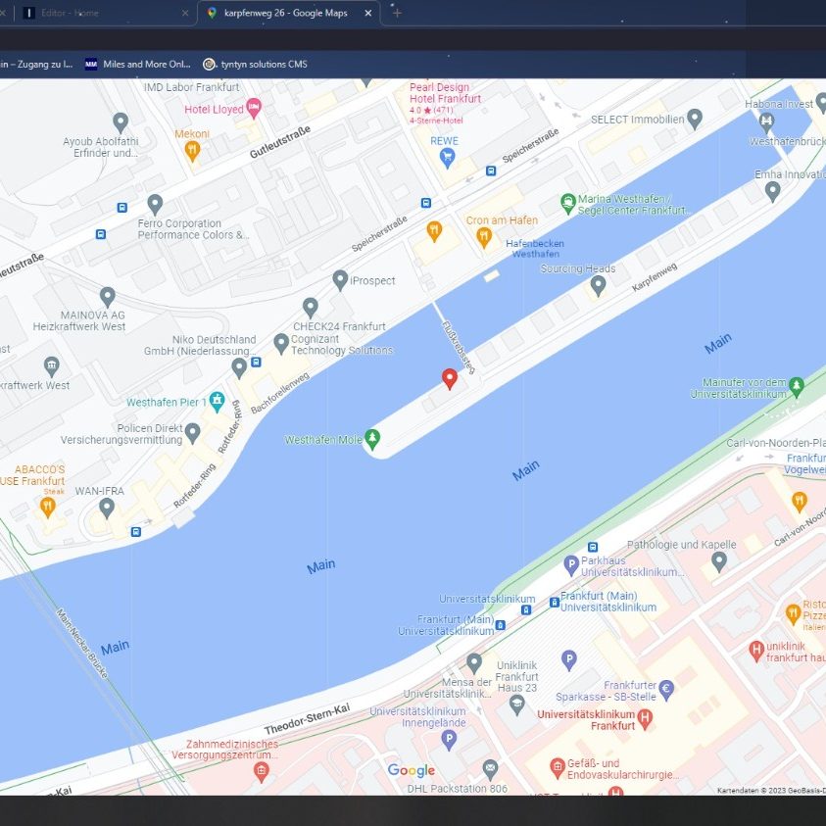Click the Hafenbecken Westhafen label
The height and width of the screenshot is (826, 826).
coord(535,249)
